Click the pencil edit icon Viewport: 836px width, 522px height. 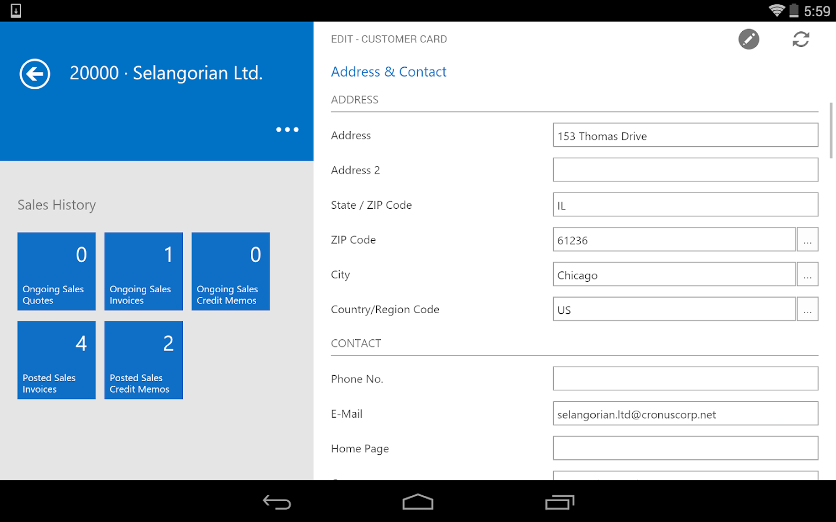748,39
